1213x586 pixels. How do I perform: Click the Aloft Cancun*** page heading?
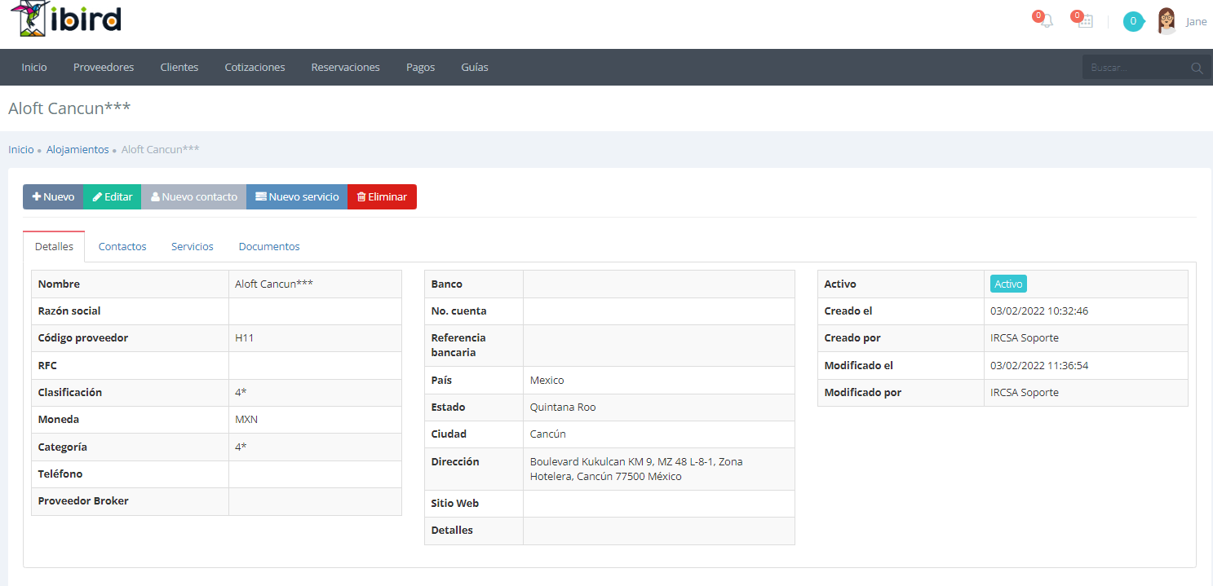[69, 108]
